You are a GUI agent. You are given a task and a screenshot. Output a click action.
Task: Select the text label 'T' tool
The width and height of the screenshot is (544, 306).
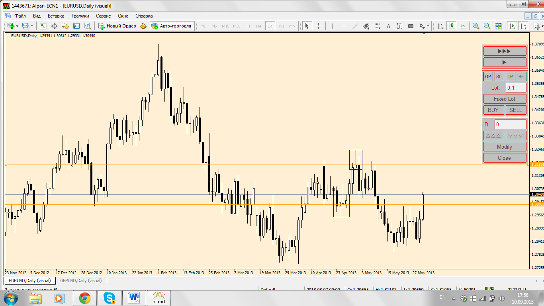coord(400,26)
